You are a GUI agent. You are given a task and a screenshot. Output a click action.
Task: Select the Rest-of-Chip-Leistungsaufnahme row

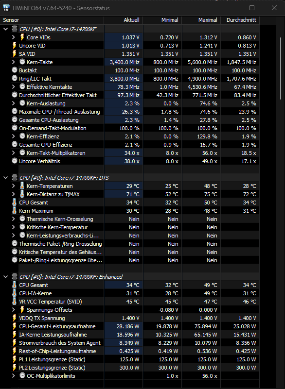[135, 351]
